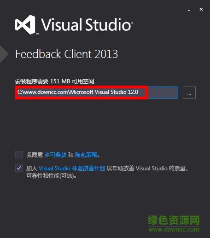The height and width of the screenshot is (238, 210).
Task: Minimize the installer window
Action: 189,10
